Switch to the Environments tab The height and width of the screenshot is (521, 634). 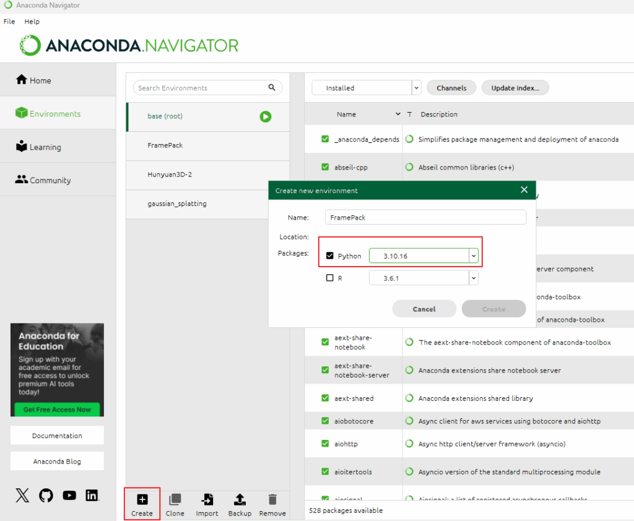(x=58, y=114)
